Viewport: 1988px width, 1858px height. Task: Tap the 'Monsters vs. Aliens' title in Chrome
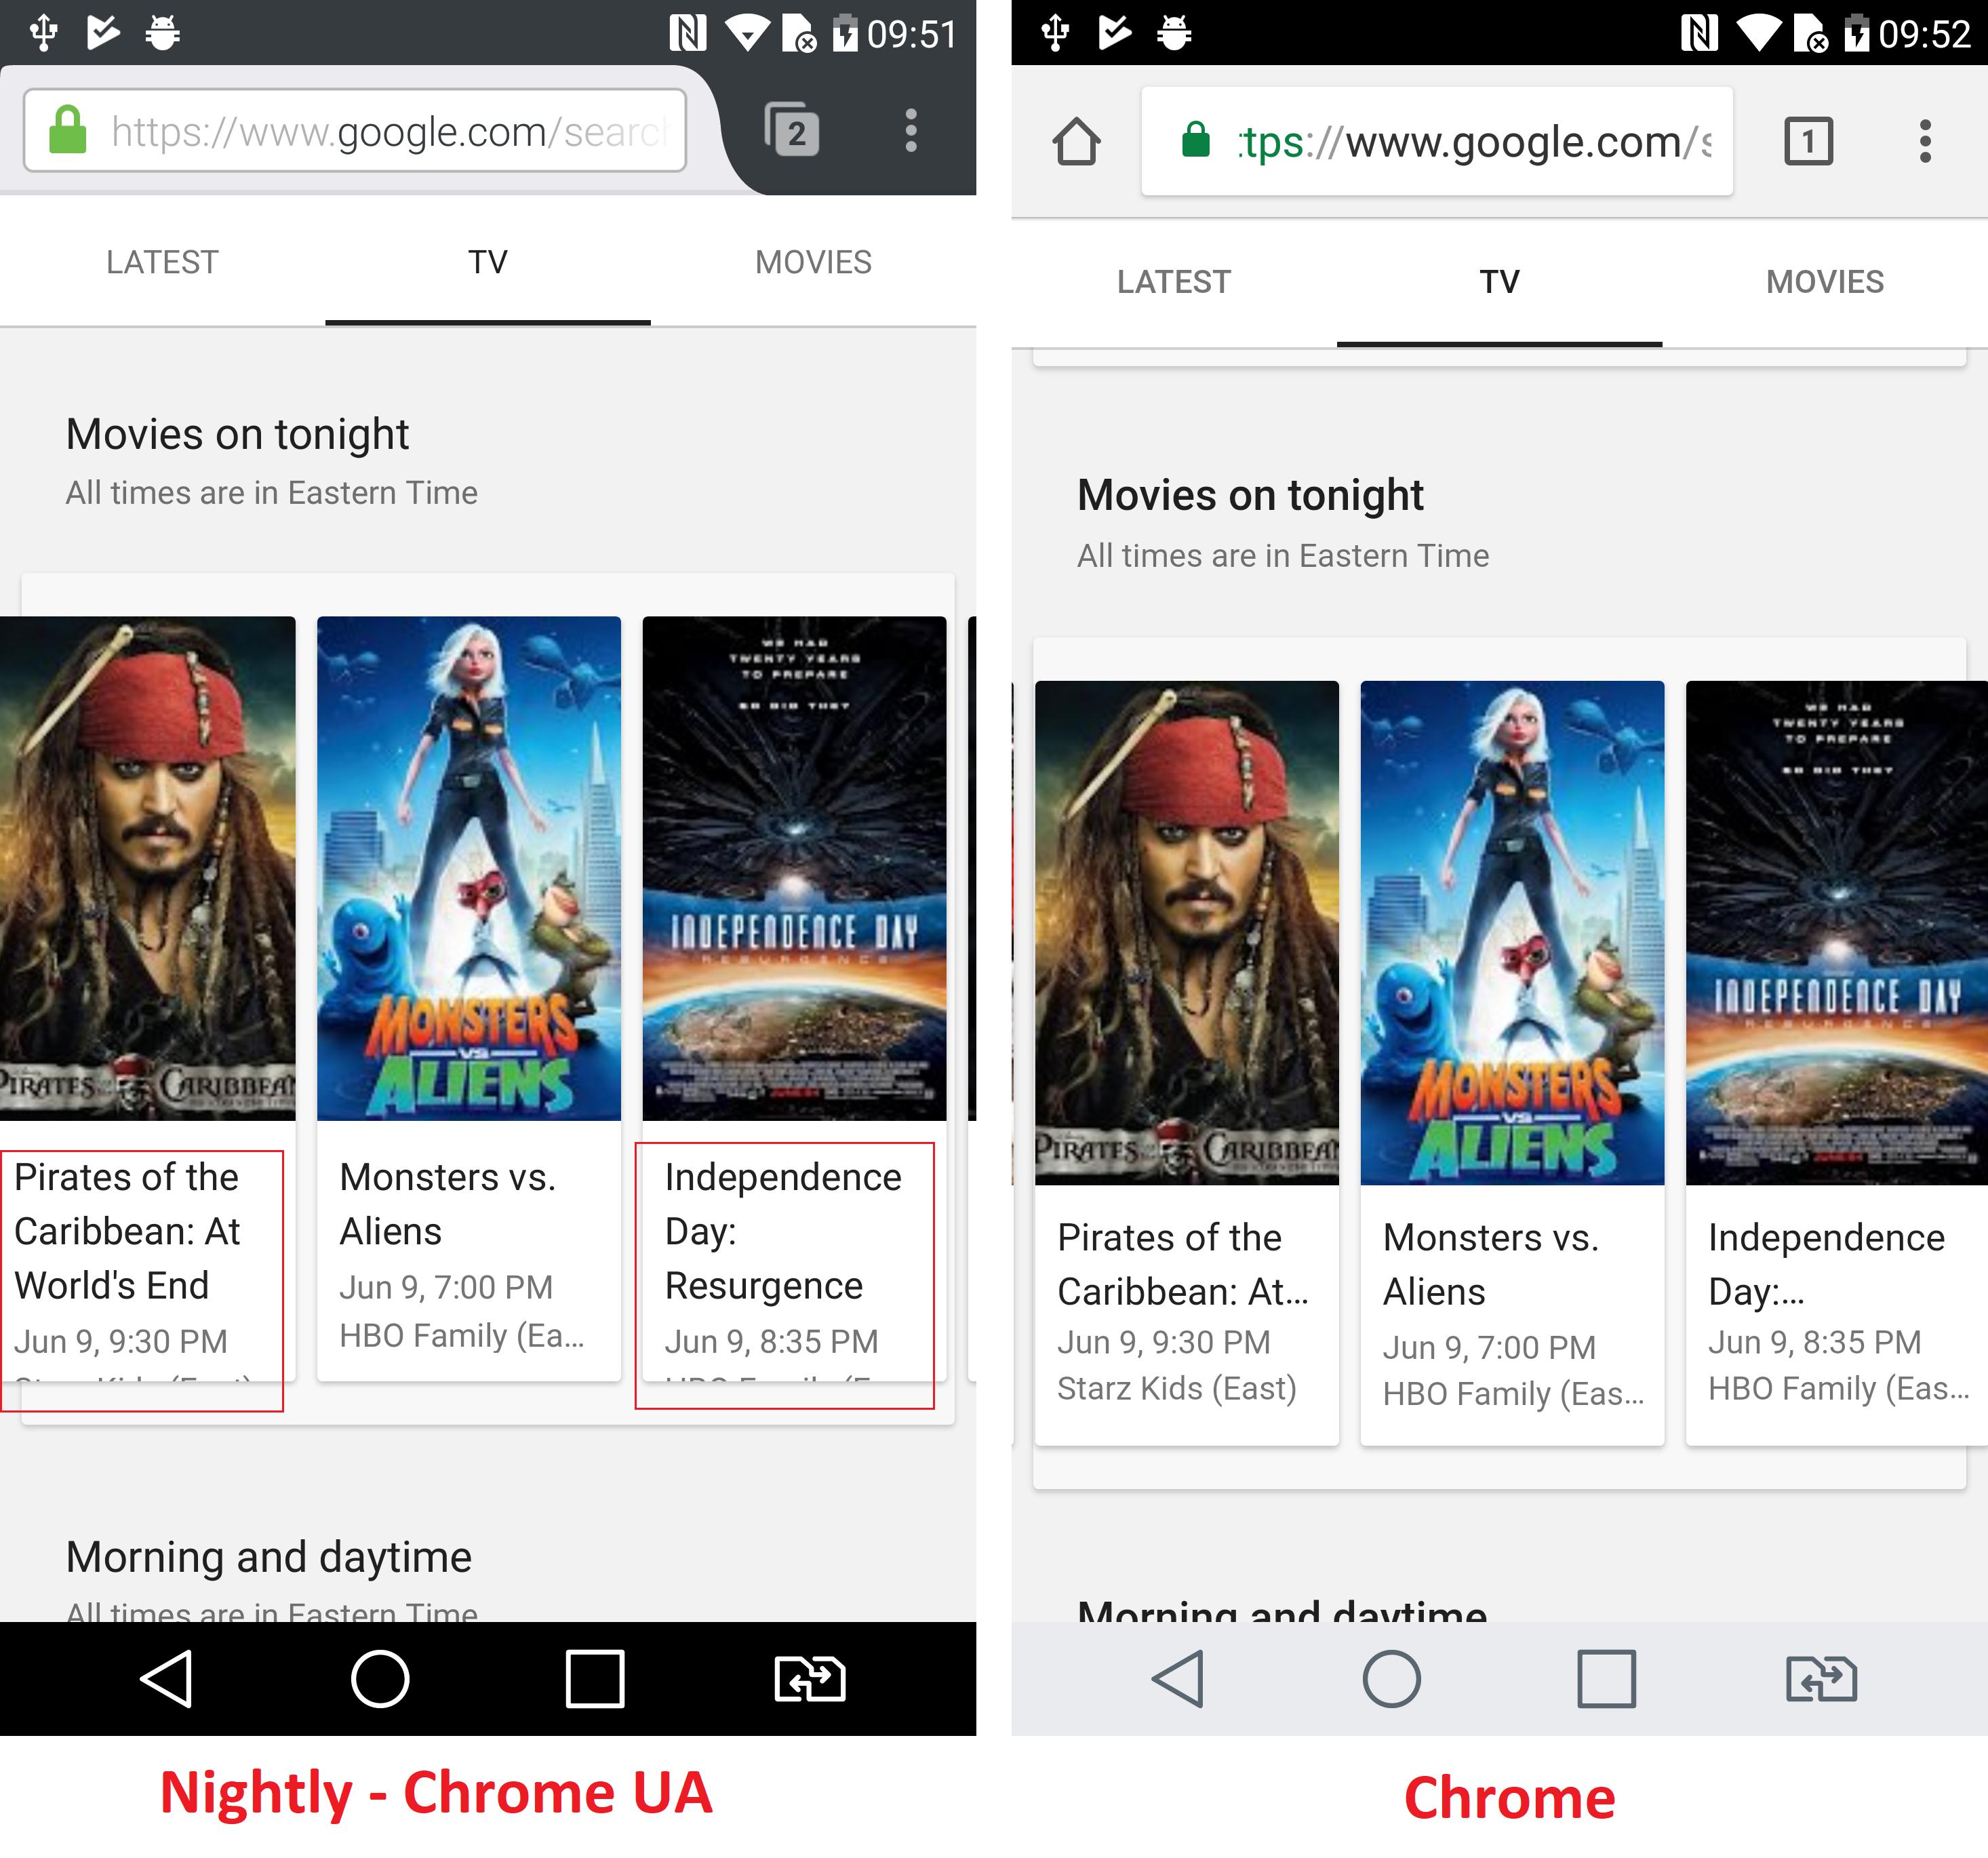pos(1491,1265)
